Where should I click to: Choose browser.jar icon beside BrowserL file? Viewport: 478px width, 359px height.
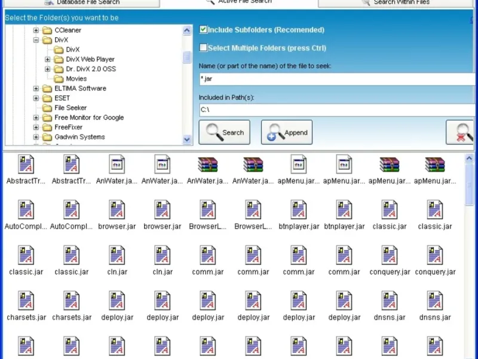[162, 210]
